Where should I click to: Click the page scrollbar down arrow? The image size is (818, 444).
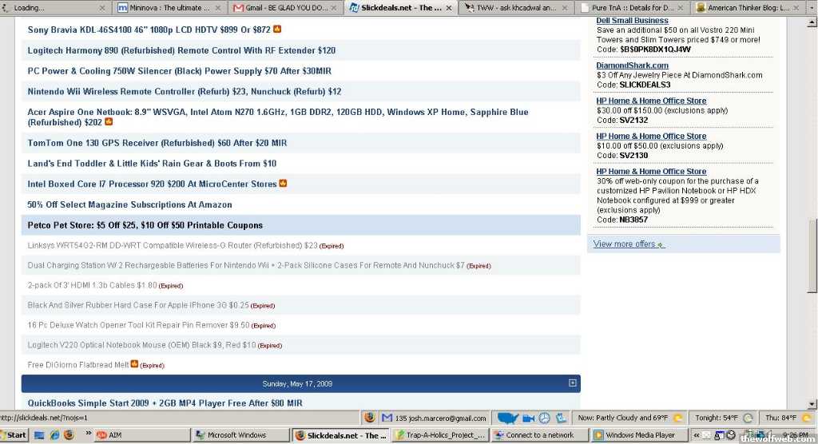pos(812,404)
